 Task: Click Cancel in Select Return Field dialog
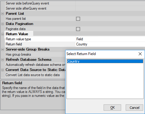[134, 108]
